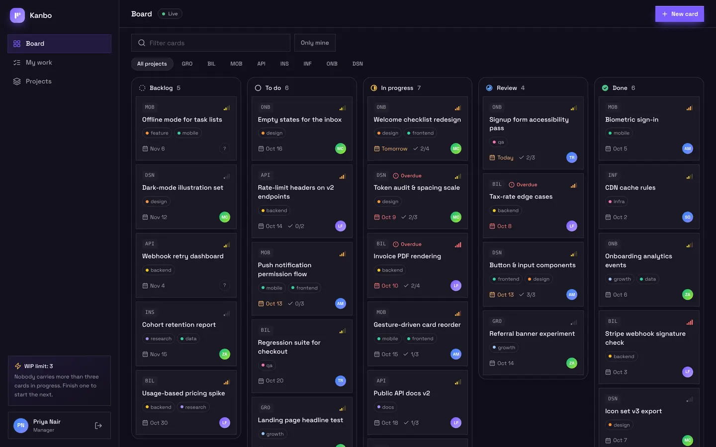Filter by the MOB project tab
This screenshot has height=447, width=716.
click(236, 64)
